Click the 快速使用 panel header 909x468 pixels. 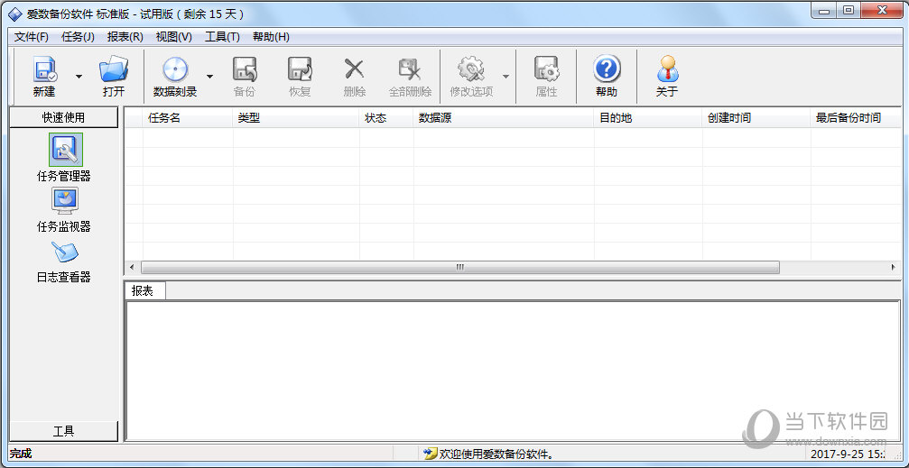tap(63, 117)
